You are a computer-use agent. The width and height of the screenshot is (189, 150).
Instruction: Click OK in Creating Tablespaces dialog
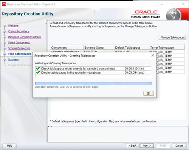coord(149,93)
